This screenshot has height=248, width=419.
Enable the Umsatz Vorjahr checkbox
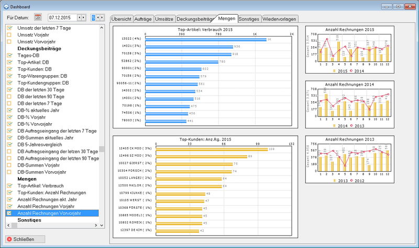click(9, 34)
